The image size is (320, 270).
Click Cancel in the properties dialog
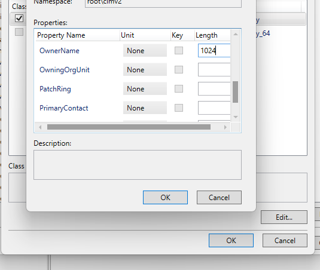click(219, 198)
